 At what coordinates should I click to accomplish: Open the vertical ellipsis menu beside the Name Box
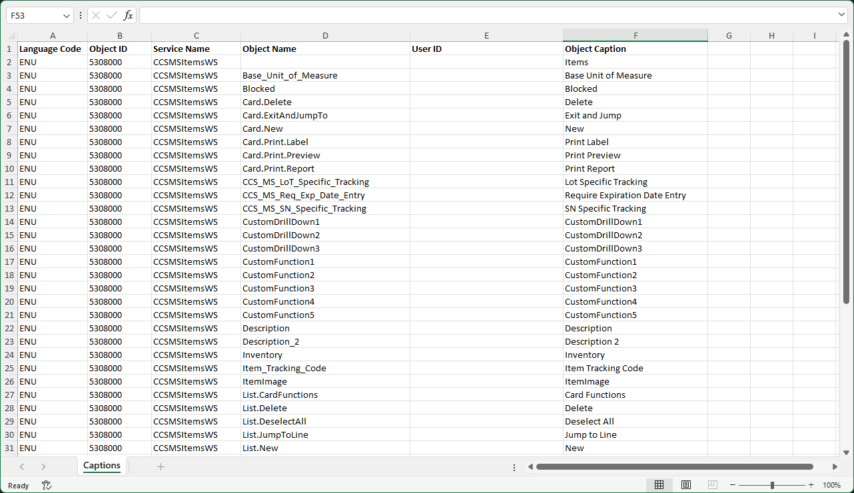click(80, 15)
